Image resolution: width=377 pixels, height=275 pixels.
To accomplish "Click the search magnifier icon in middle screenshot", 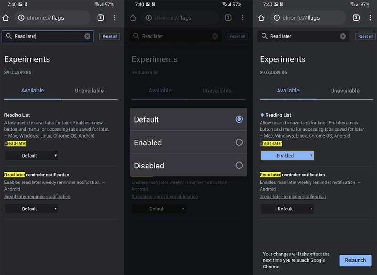I will click(x=136, y=36).
